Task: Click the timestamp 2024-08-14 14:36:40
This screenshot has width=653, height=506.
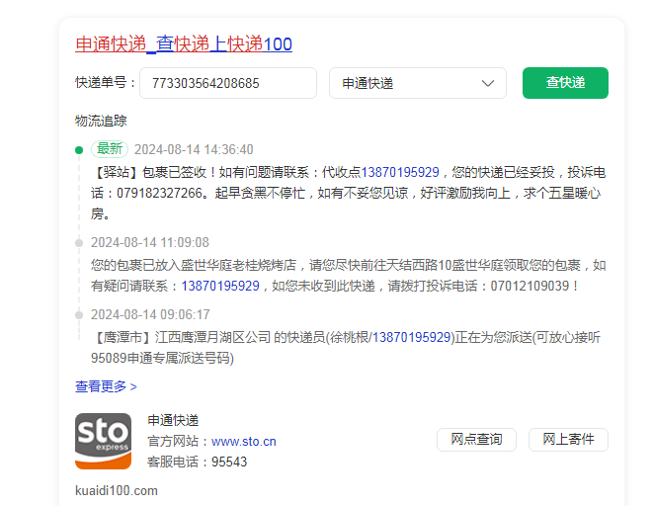Action: point(194,149)
